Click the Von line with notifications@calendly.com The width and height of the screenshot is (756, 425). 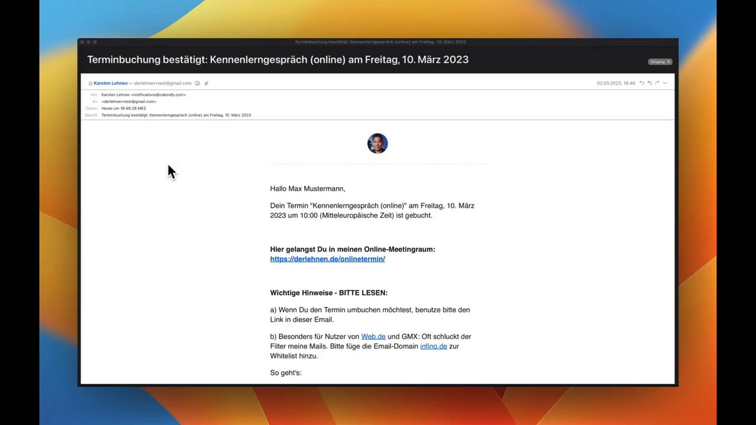[144, 94]
